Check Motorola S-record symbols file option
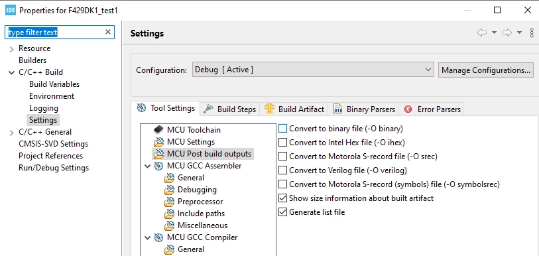This screenshot has height=256, width=539. point(282,184)
